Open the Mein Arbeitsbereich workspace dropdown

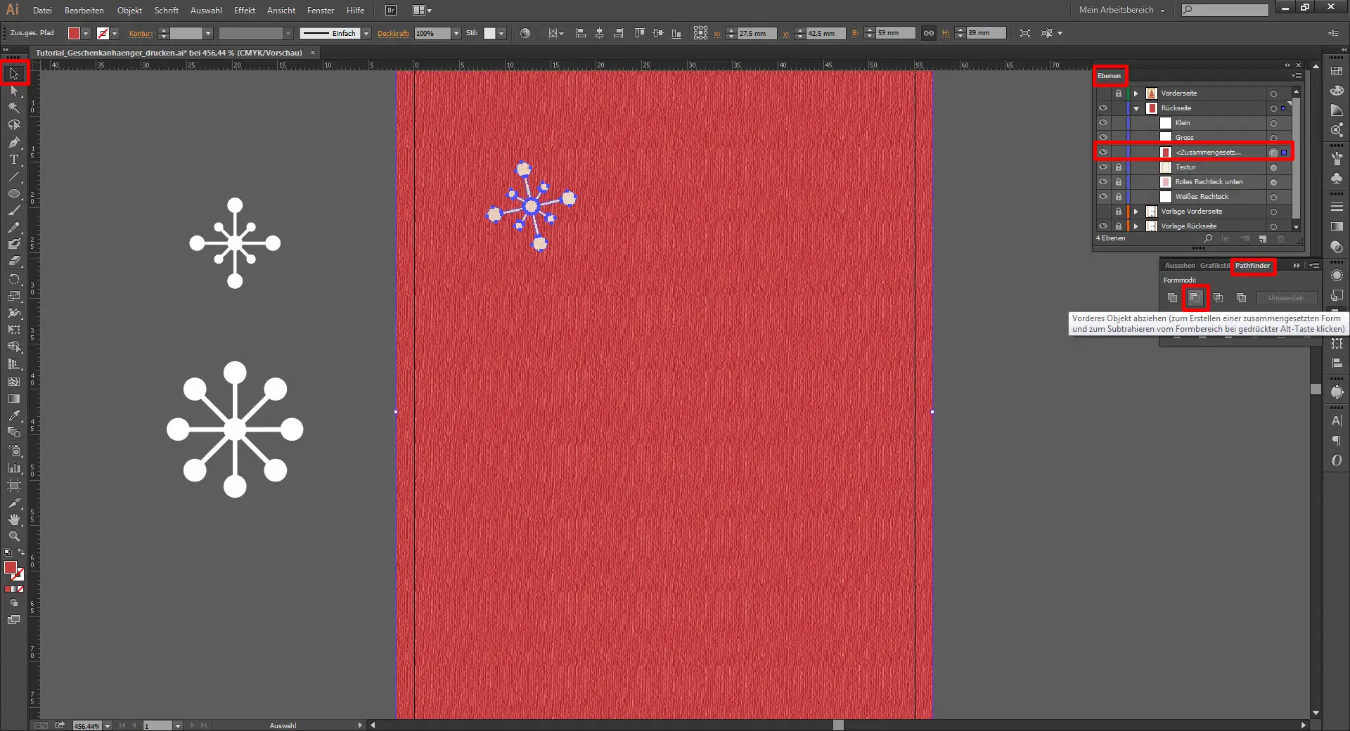tap(1121, 10)
